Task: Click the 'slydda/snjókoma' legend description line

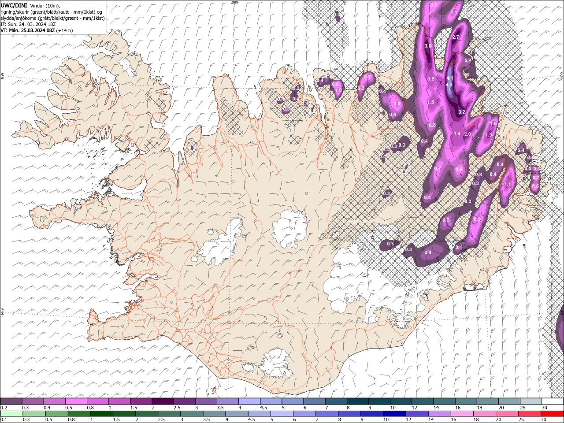Action: [52, 18]
